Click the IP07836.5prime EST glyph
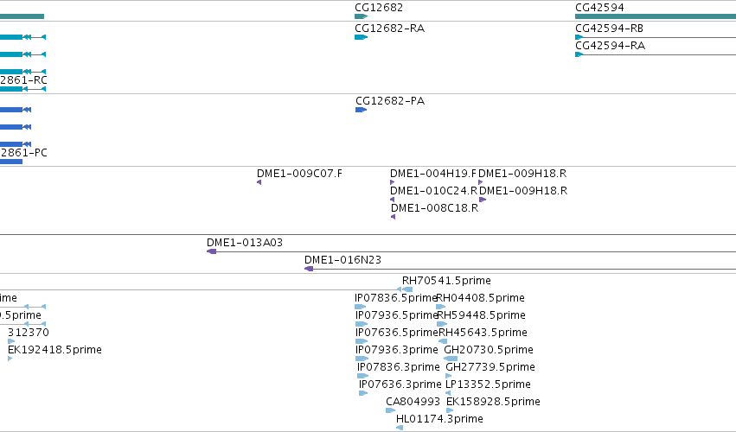The image size is (736, 432). (361, 307)
